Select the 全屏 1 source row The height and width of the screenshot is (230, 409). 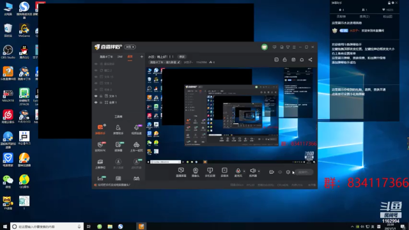(x=119, y=102)
